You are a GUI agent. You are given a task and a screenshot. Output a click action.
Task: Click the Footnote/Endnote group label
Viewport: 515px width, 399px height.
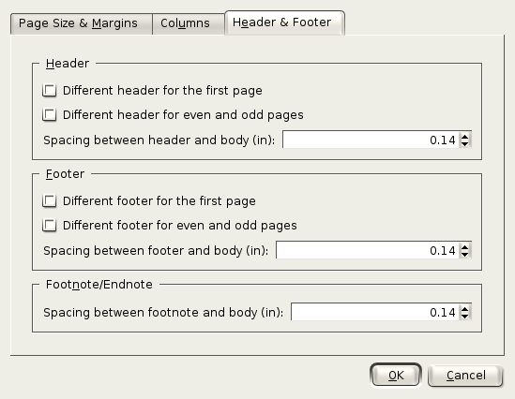(99, 284)
